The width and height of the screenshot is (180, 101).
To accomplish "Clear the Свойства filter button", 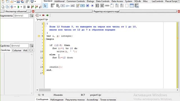I will pos(31,46).
